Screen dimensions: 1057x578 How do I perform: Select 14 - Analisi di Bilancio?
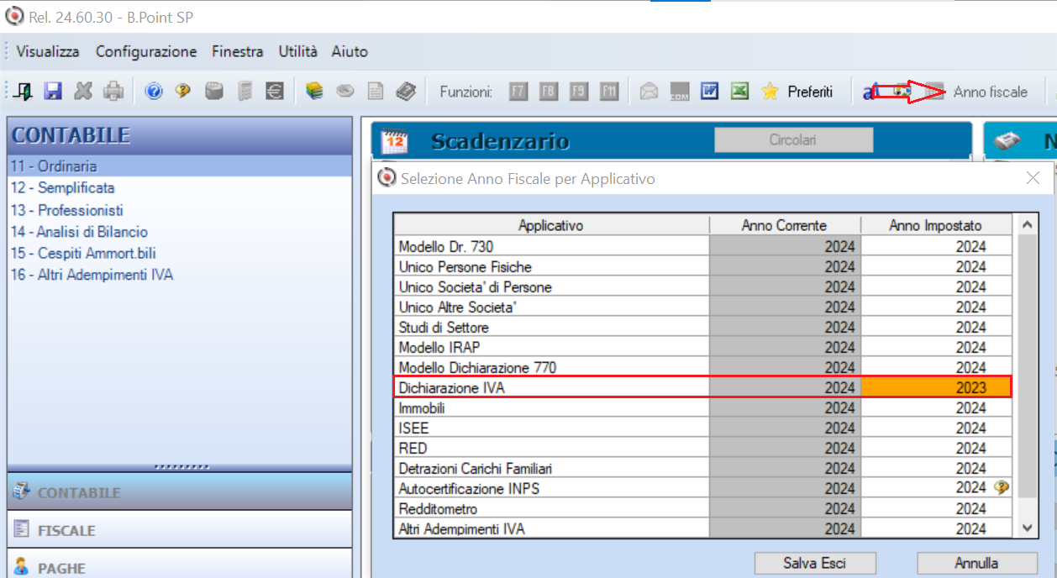[179, 232]
